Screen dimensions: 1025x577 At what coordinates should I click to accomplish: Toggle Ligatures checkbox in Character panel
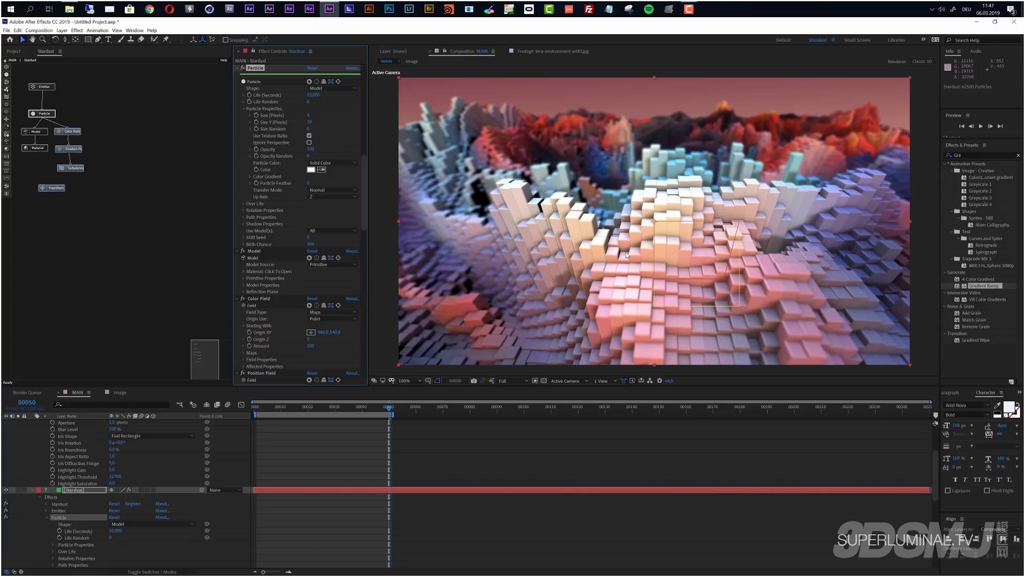coord(948,491)
